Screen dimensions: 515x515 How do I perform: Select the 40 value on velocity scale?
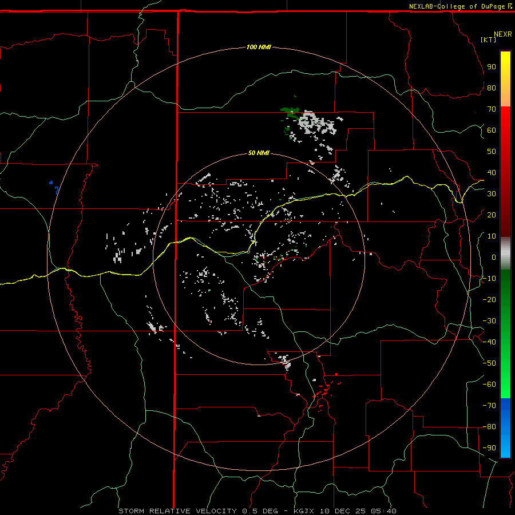pos(492,172)
